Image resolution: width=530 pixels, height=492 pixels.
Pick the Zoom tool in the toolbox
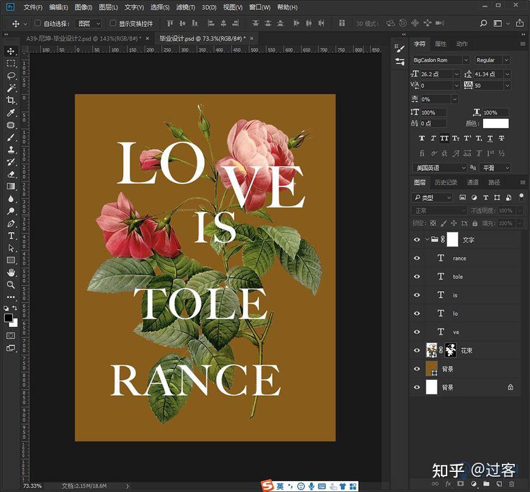(11, 284)
